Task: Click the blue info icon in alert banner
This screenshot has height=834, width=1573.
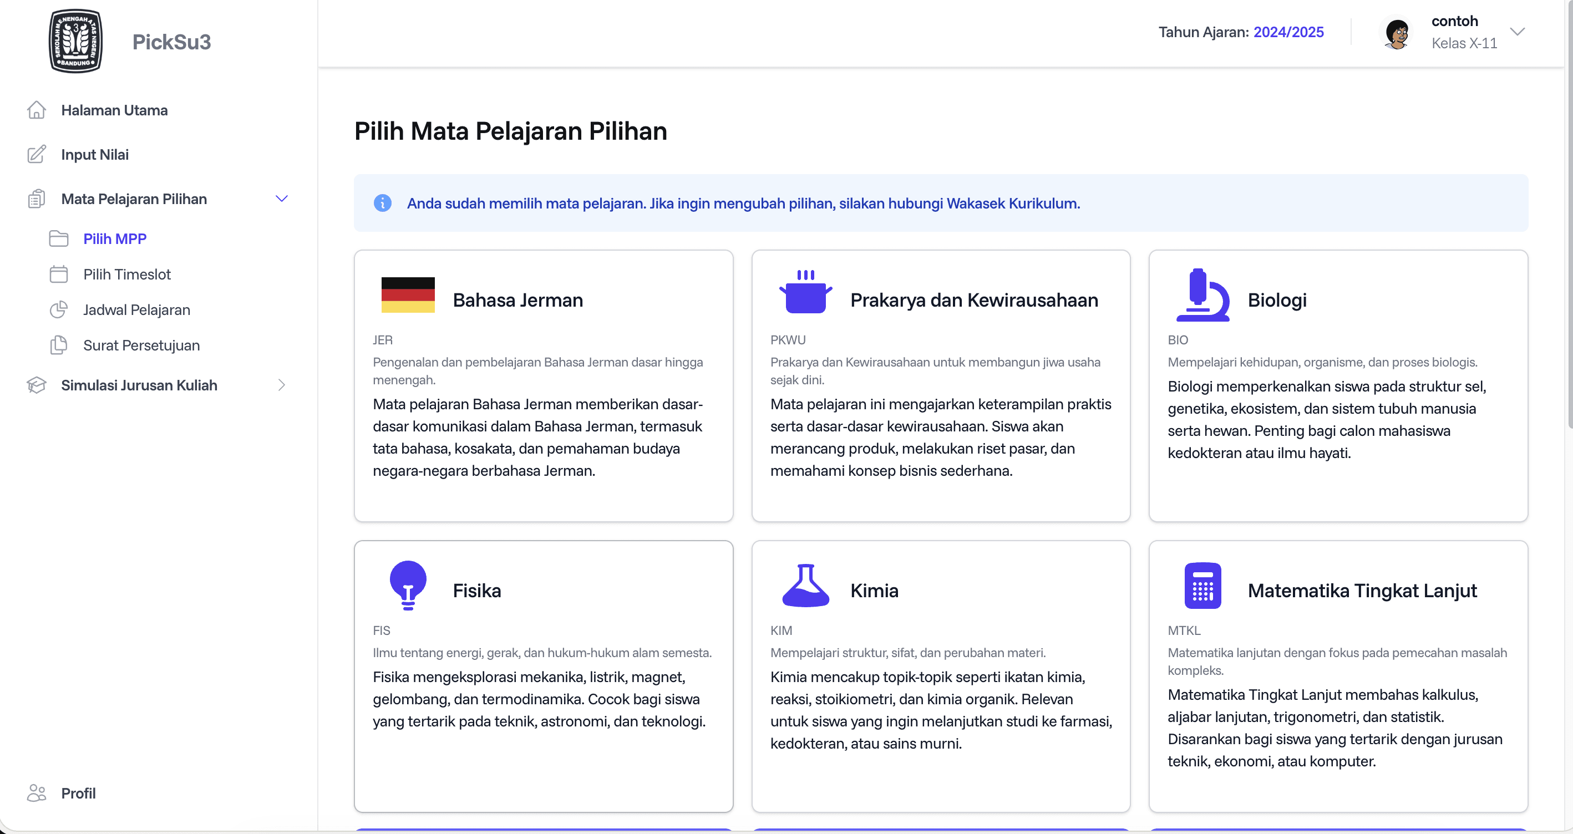Action: (382, 204)
